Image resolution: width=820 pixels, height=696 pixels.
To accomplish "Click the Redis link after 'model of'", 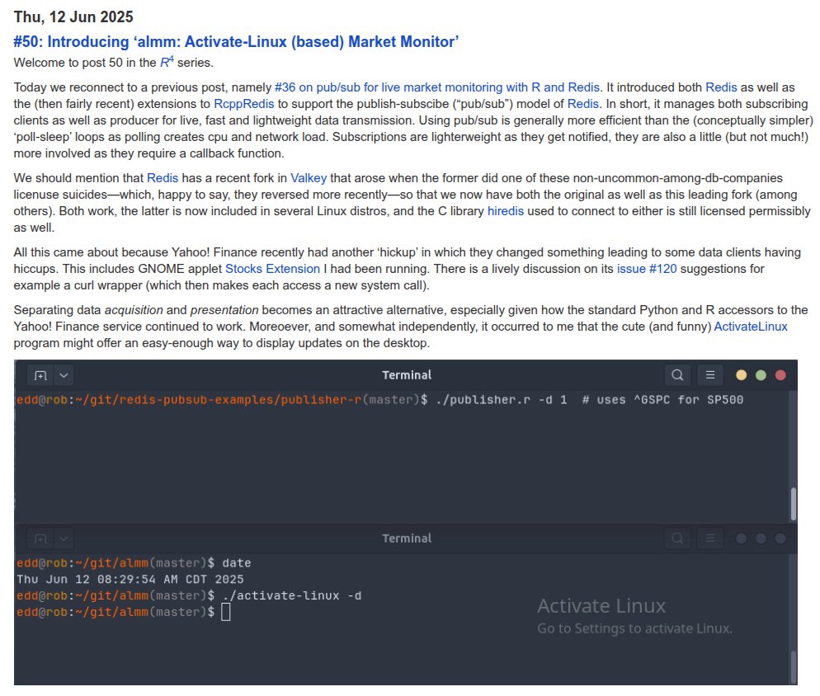I will (x=582, y=104).
